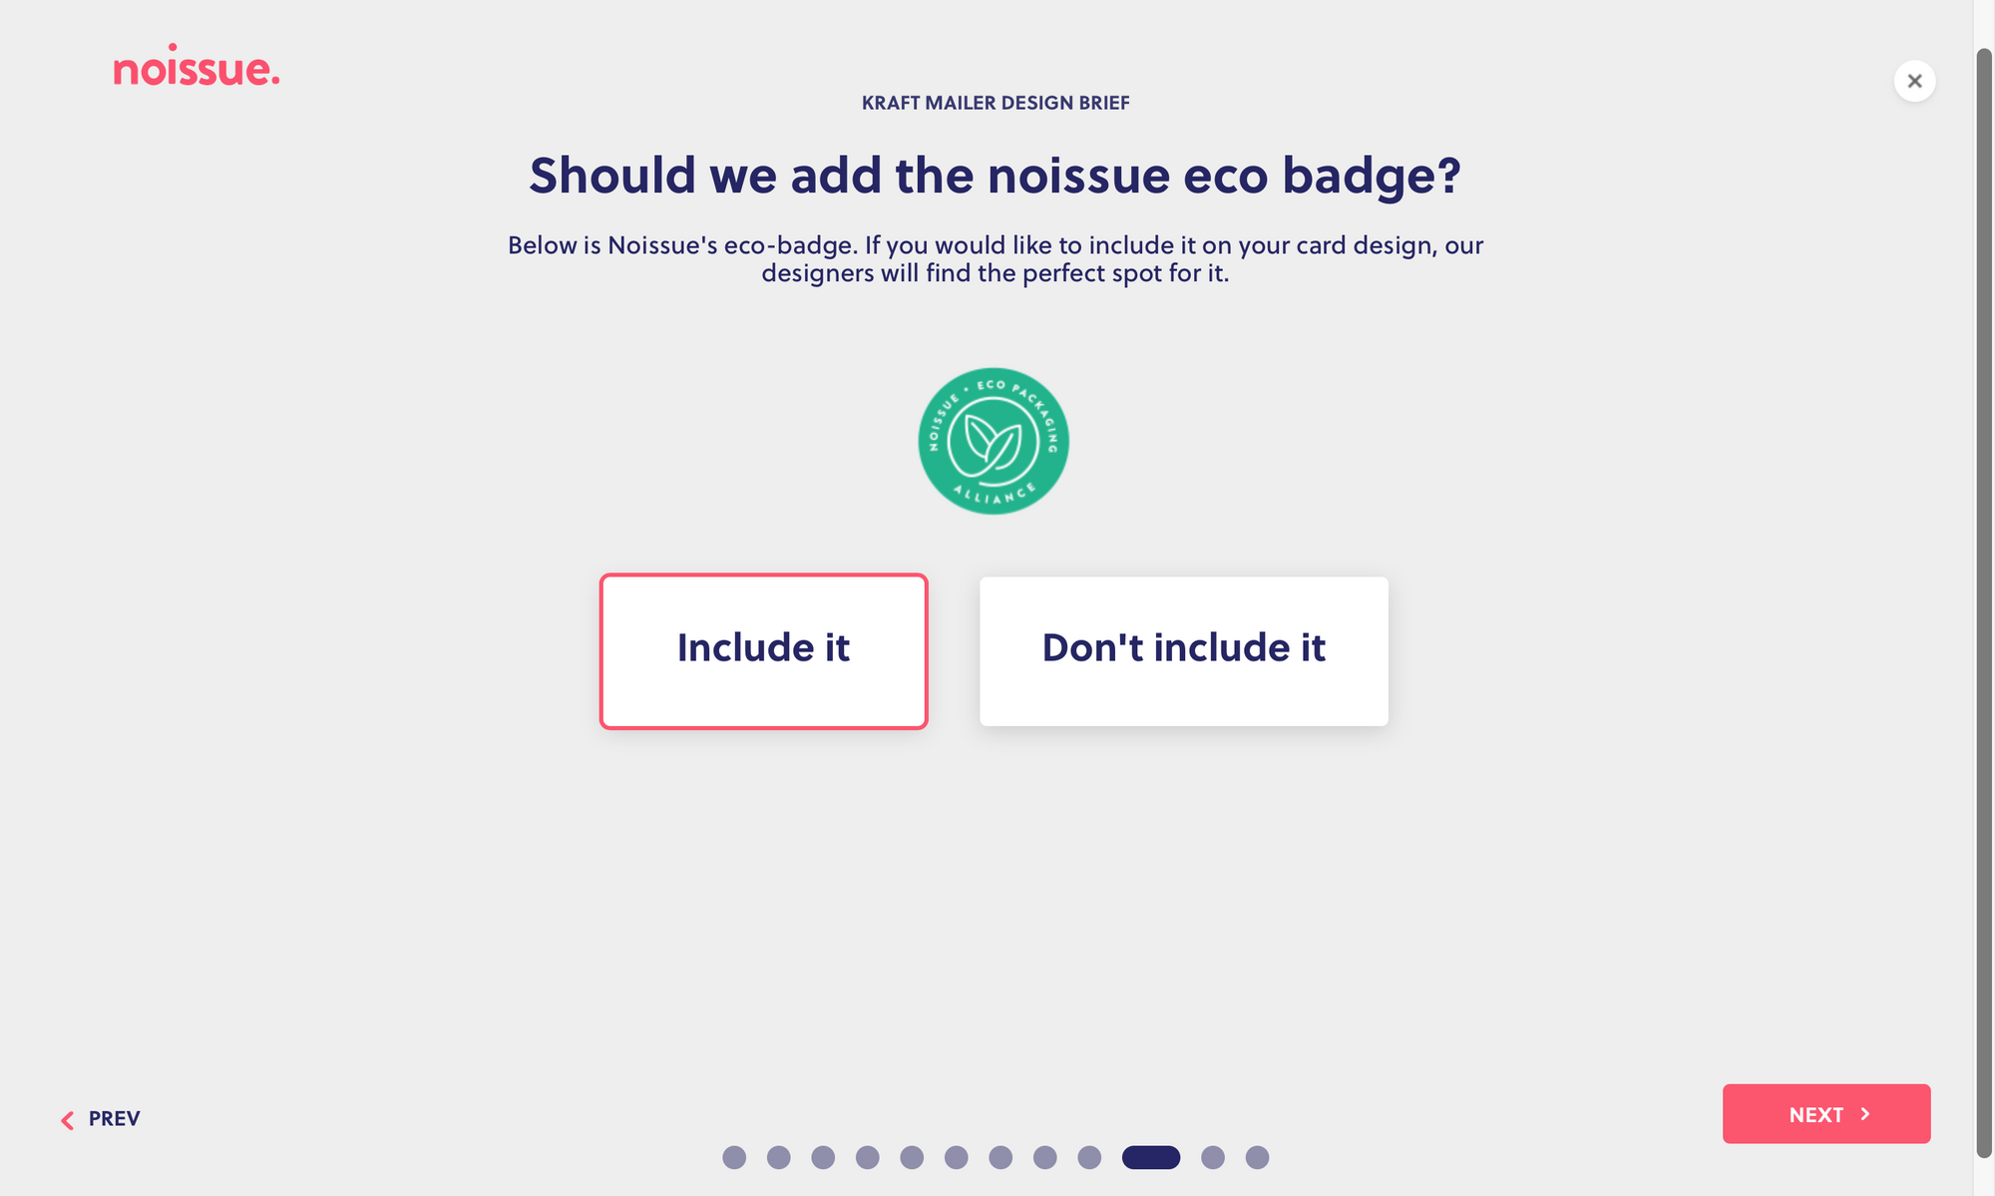This screenshot has height=1196, width=1995.
Task: Jump to the last step dot
Action: 1257,1157
